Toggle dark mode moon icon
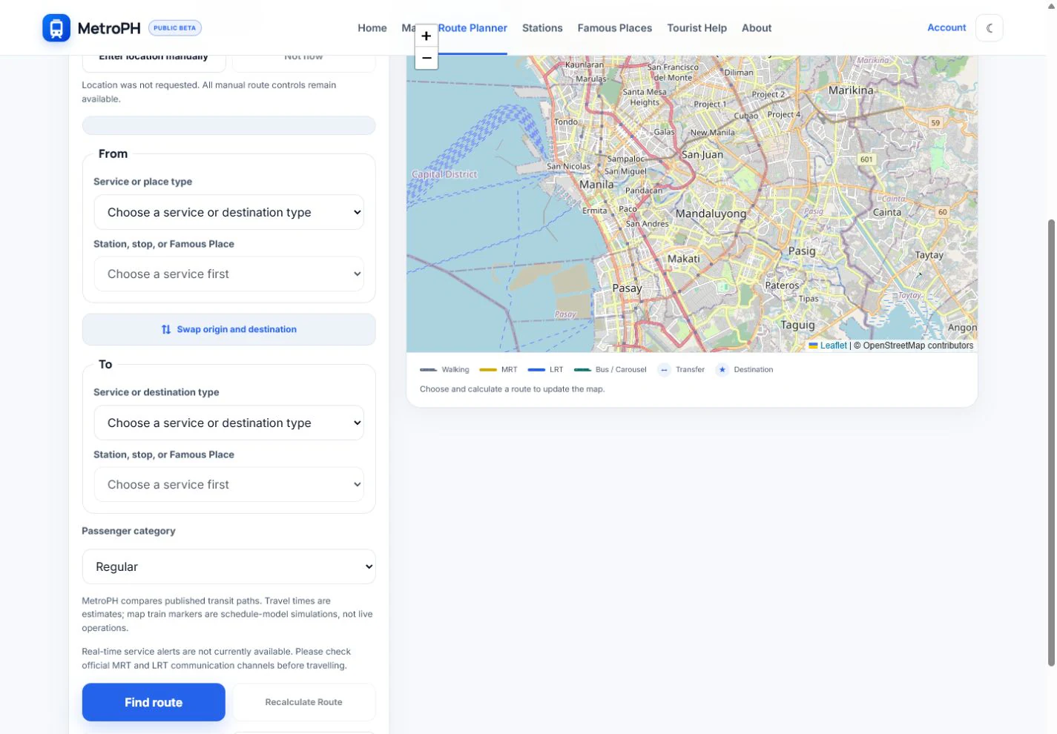This screenshot has height=734, width=1057. click(x=990, y=28)
